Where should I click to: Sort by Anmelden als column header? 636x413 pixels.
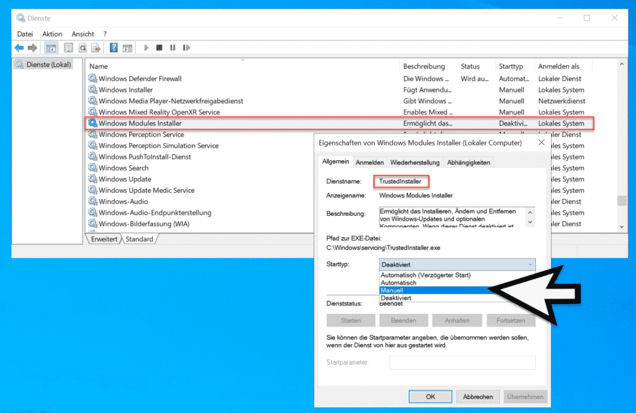click(x=563, y=66)
